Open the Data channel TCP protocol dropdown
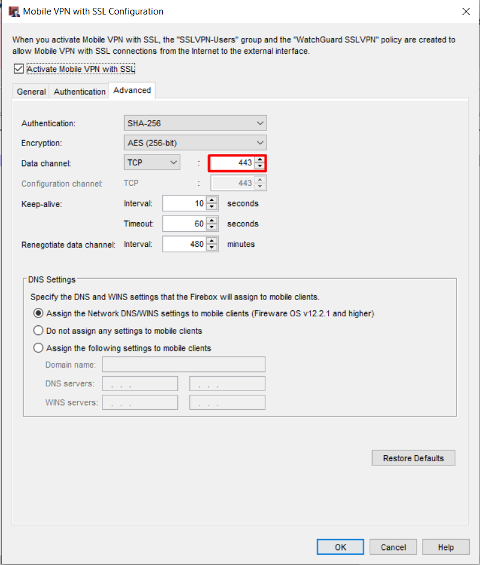The height and width of the screenshot is (565, 480). pos(152,162)
